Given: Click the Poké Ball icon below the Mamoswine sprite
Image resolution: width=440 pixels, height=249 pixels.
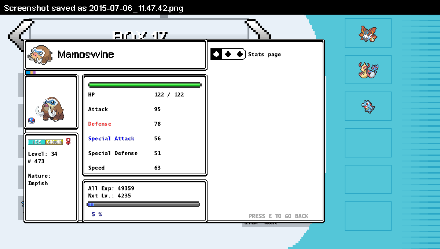Looking at the screenshot, I should pos(31,120).
